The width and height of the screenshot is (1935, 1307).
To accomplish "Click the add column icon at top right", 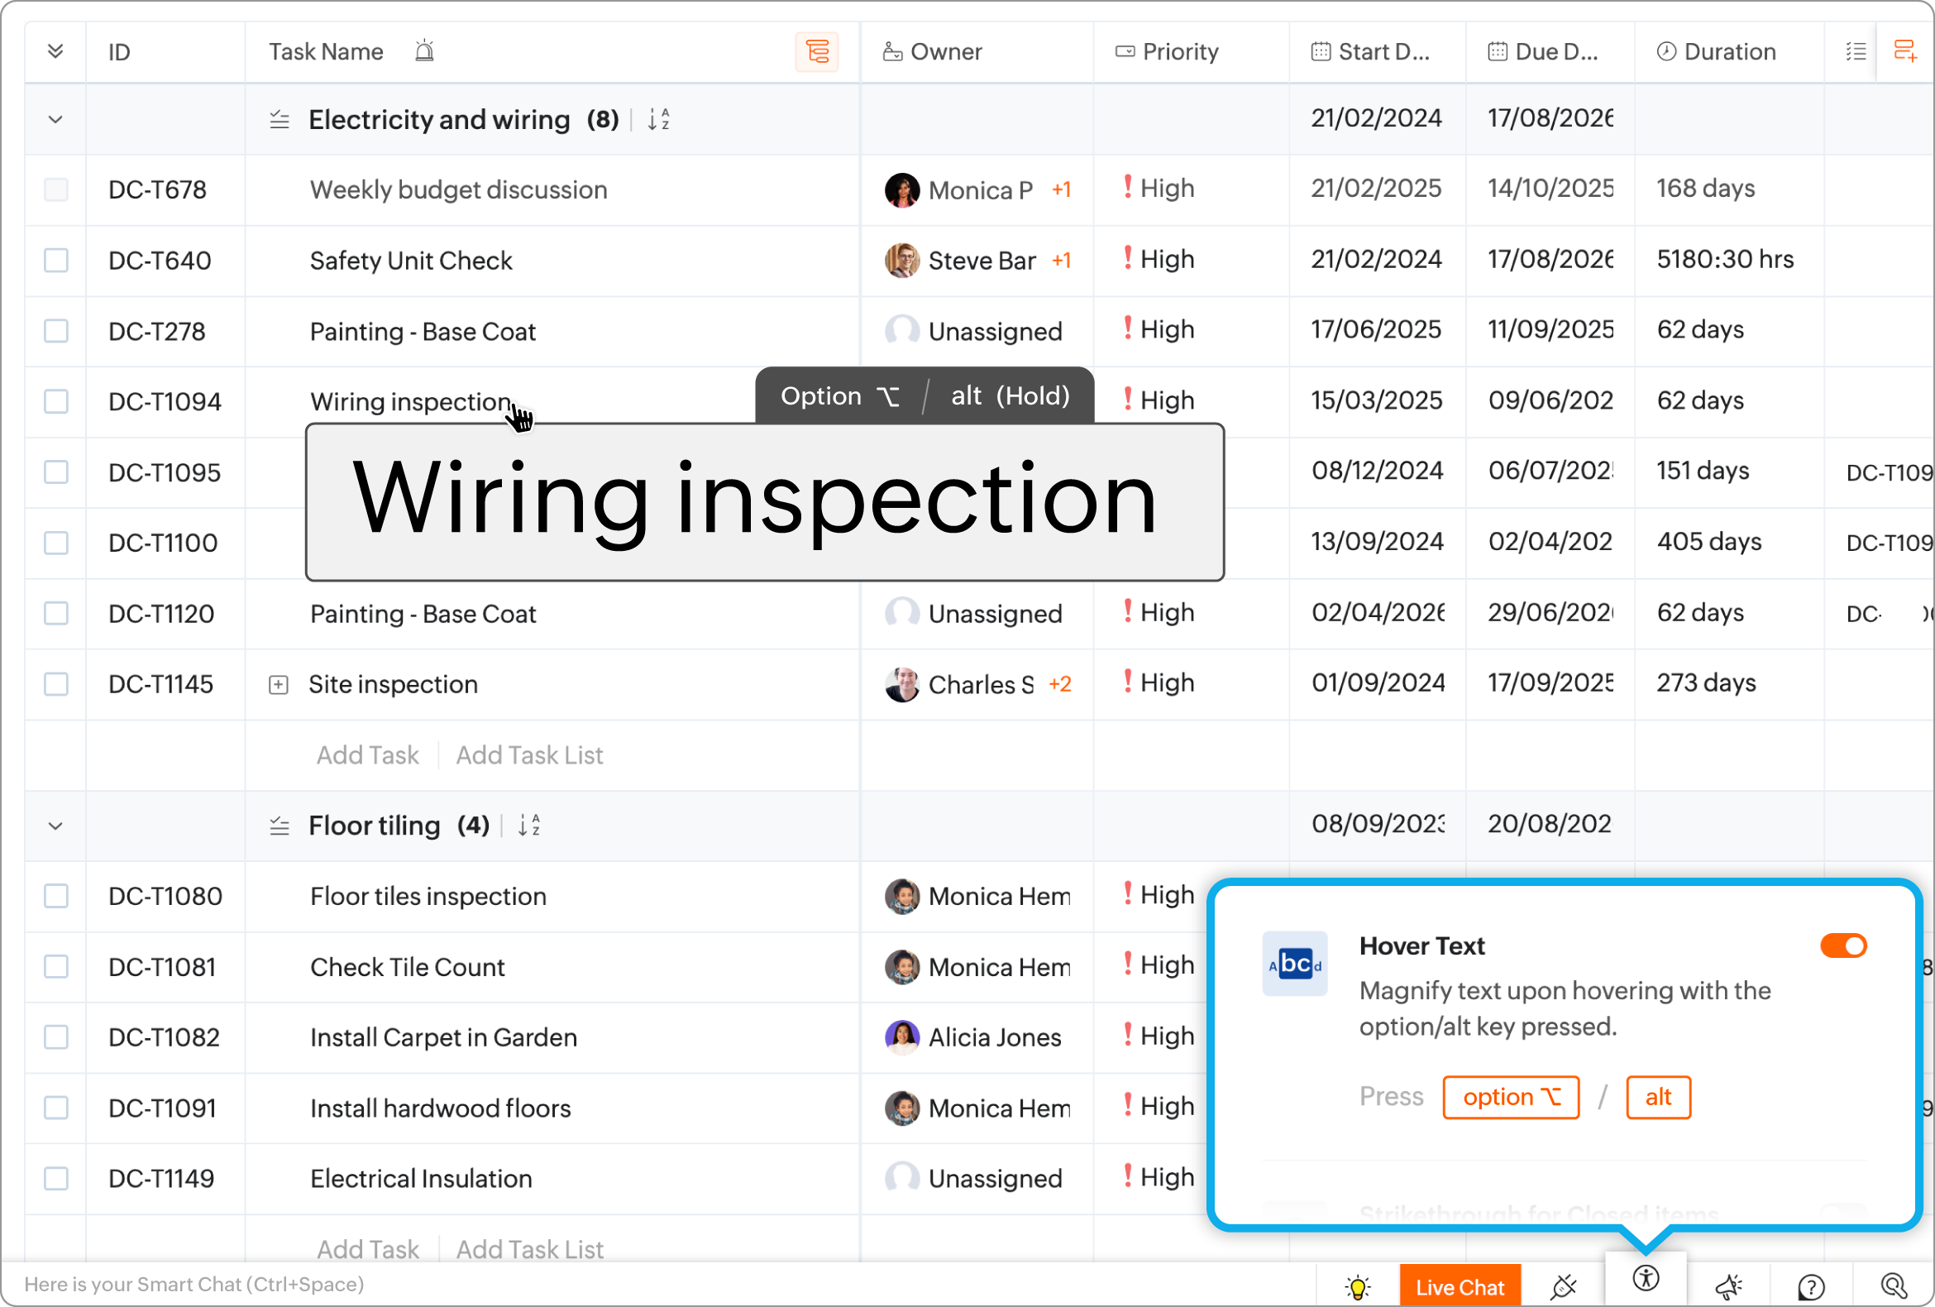I will click(x=1904, y=51).
